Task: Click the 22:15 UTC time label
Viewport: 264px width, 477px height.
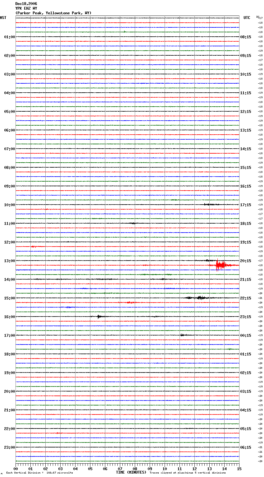Action: pyautogui.click(x=246, y=298)
